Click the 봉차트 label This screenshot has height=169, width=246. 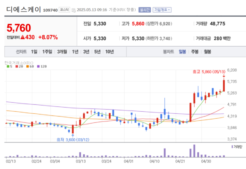[x=169, y=52]
